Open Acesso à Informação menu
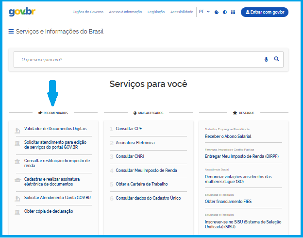The height and width of the screenshot is (238, 303). pos(125,12)
